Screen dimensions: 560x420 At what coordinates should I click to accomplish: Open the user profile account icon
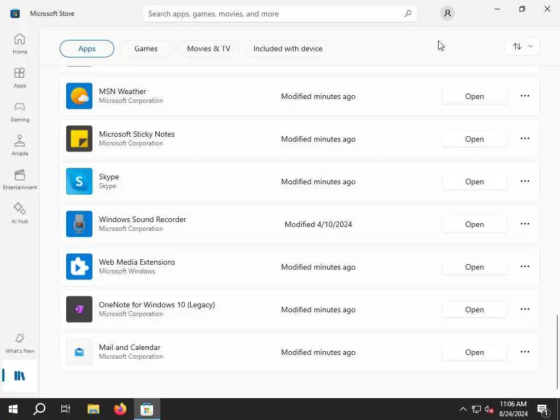447,14
